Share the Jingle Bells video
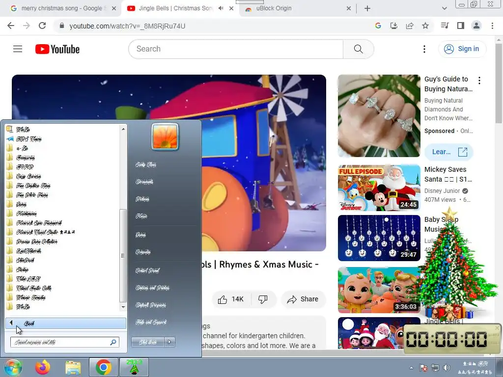 pos(303,299)
